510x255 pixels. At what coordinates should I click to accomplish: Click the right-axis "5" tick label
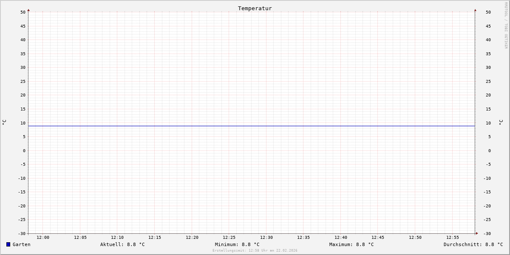(x=489, y=137)
